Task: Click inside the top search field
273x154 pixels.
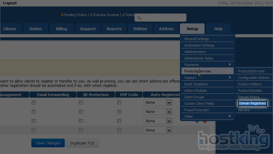Action: 163,18
